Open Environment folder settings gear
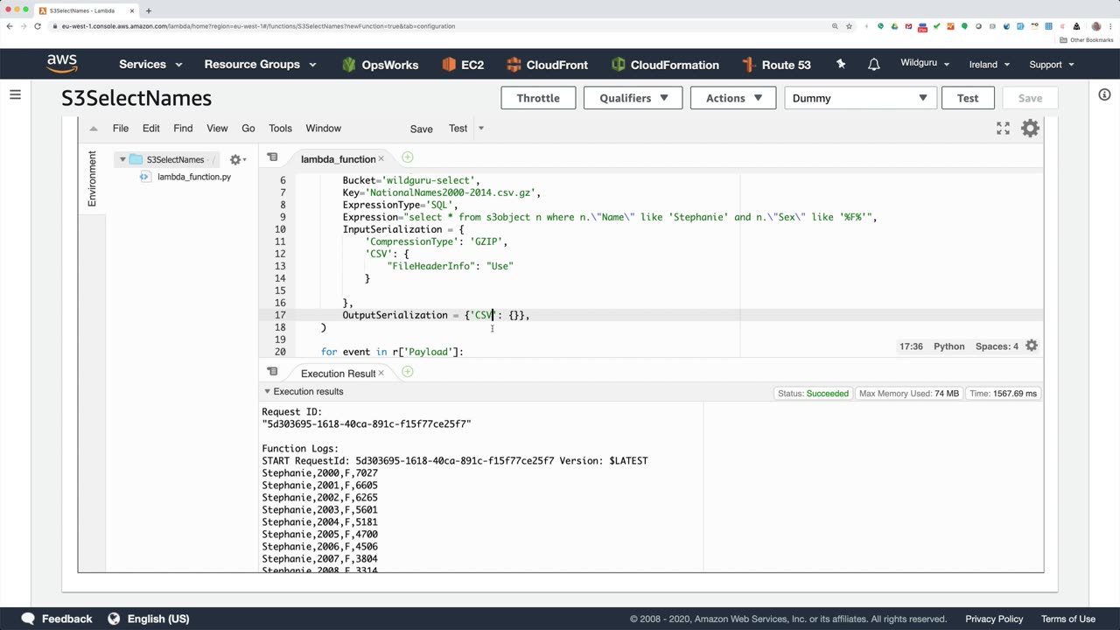 click(236, 159)
